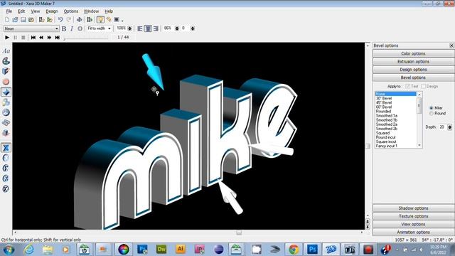Click the bevel list scrollbar down arrow
This screenshot has height=256, width=455.
click(419, 145)
